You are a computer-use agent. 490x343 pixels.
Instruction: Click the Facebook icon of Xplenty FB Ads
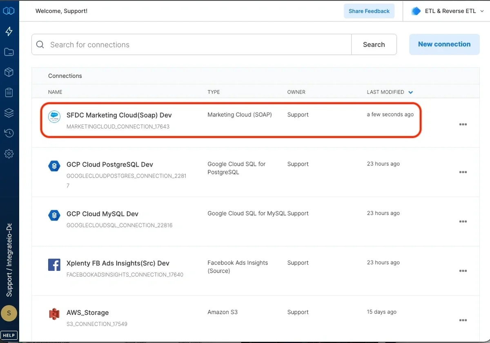tap(54, 265)
